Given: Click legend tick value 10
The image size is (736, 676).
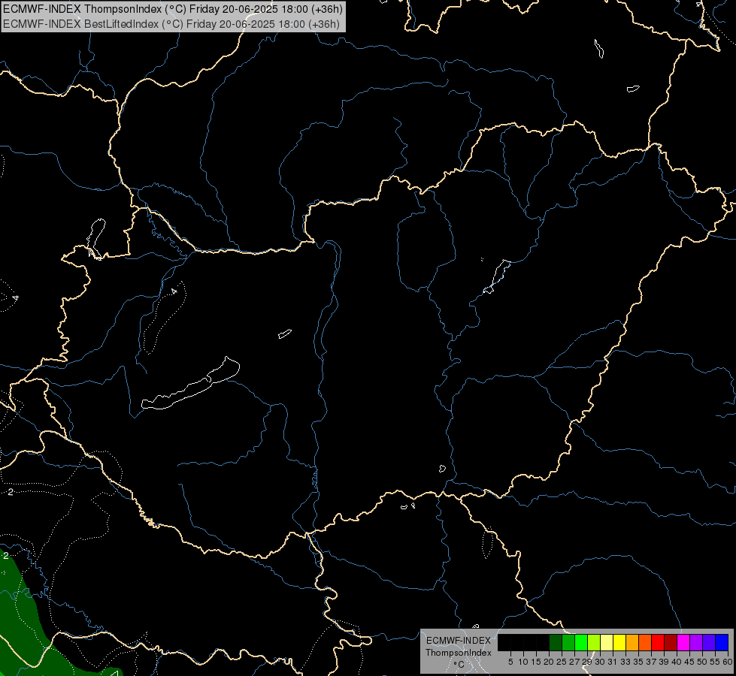Looking at the screenshot, I should [x=523, y=662].
